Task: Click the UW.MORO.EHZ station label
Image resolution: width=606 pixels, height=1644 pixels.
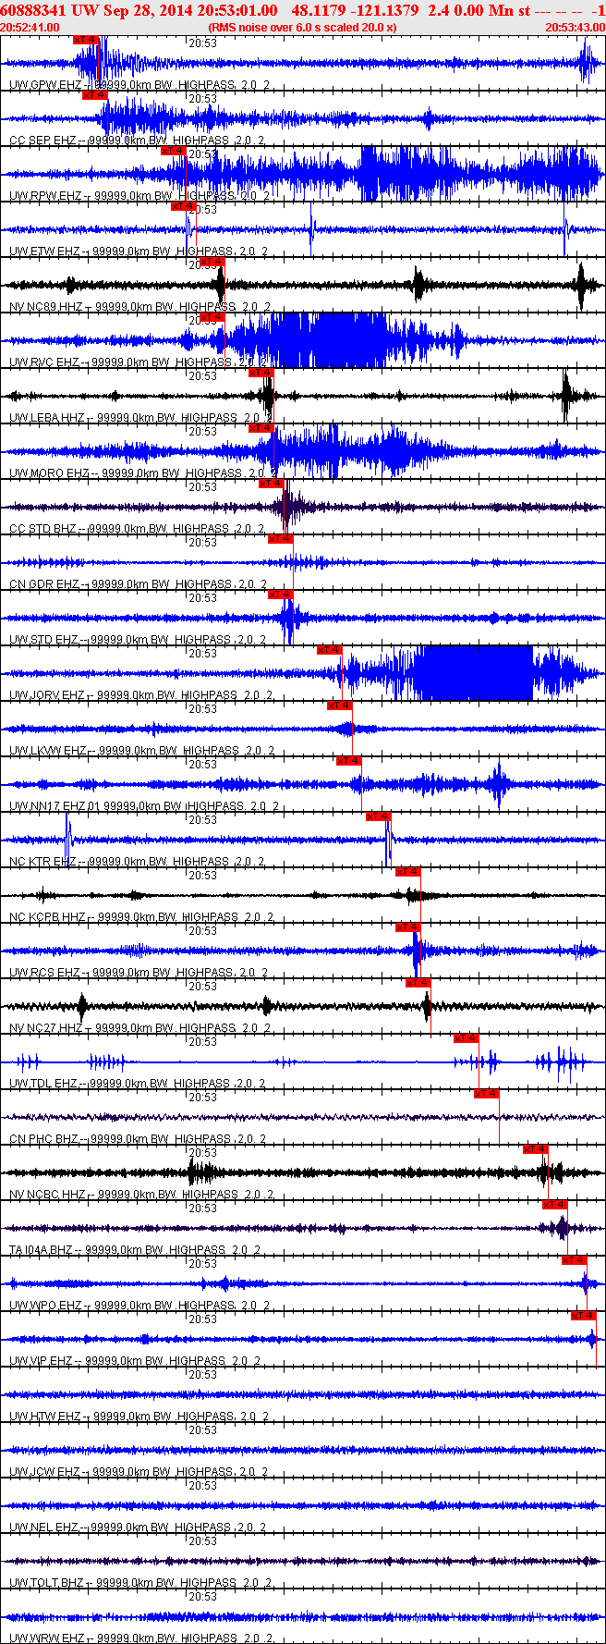Action: 49,472
